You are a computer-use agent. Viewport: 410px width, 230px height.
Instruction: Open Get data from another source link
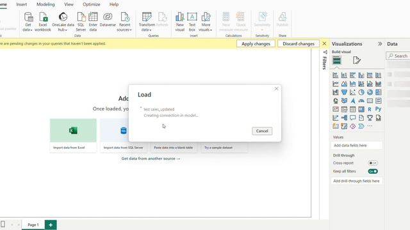(x=151, y=158)
